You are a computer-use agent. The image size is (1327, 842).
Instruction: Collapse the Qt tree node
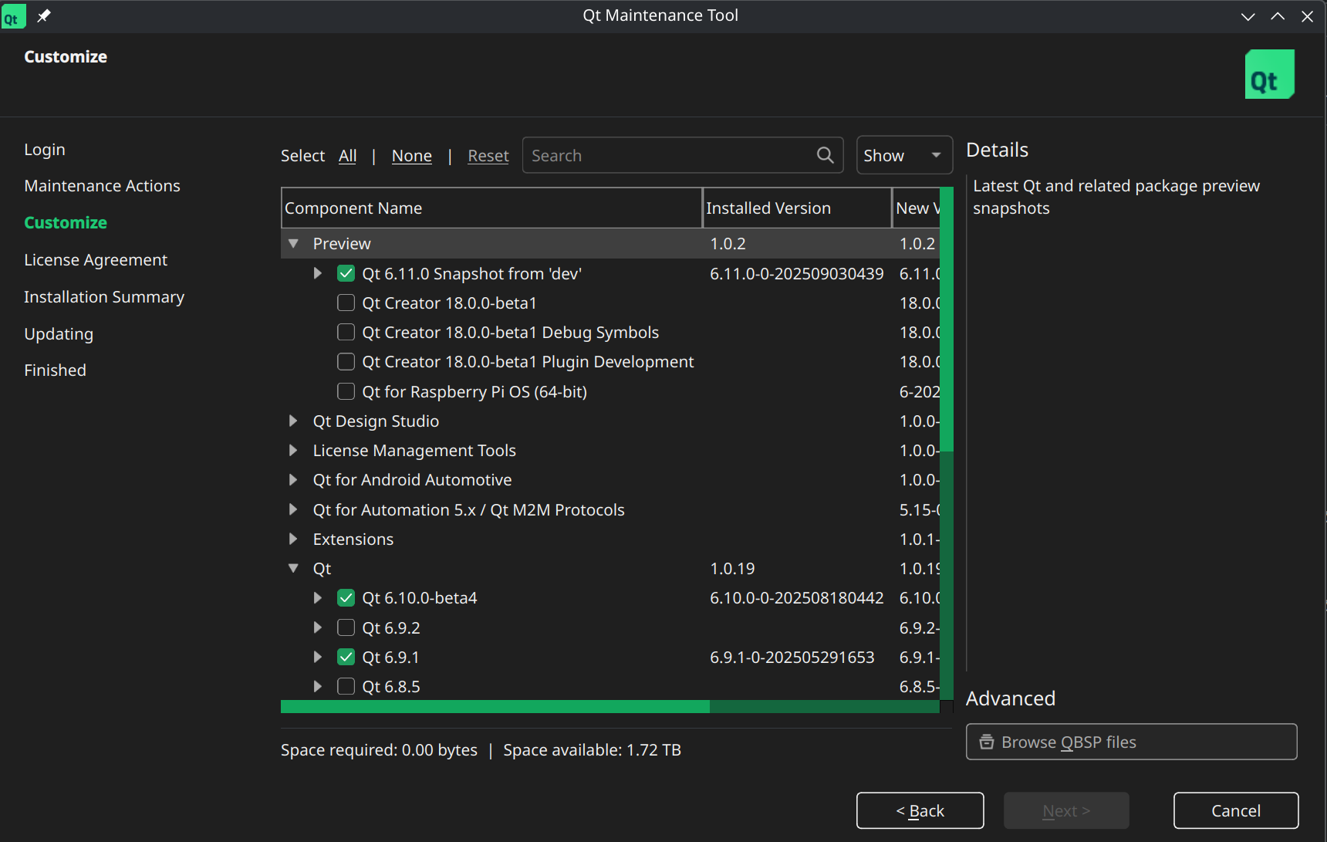click(293, 568)
